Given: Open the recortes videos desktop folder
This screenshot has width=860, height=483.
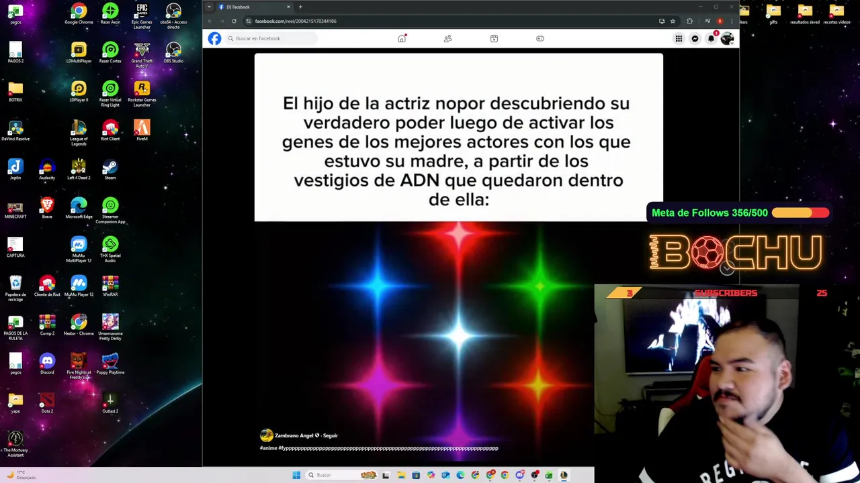Looking at the screenshot, I should (836, 13).
